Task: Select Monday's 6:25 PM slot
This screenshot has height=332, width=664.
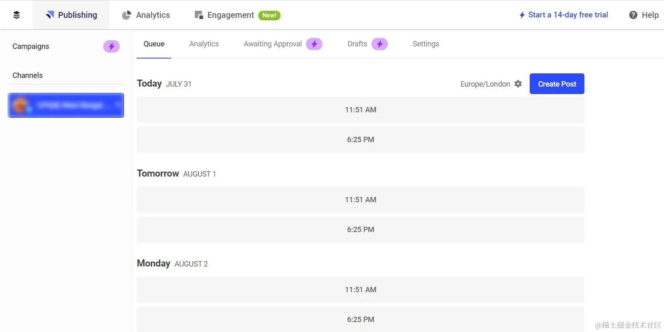Action: click(361, 320)
